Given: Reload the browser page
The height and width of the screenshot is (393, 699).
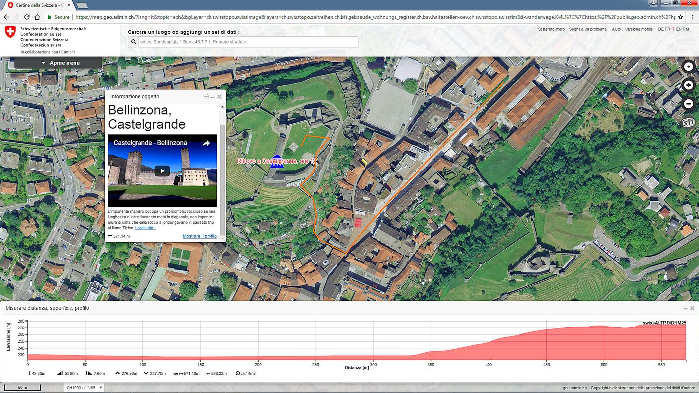Looking at the screenshot, I should (27, 17).
